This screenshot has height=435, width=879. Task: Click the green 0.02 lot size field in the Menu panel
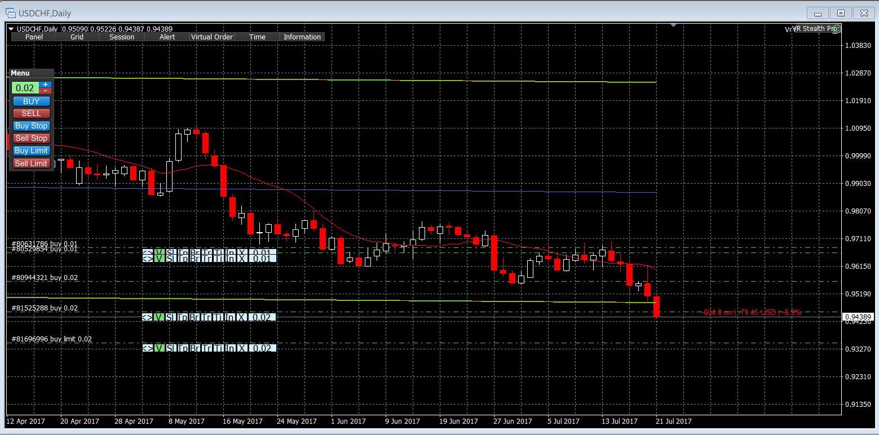(25, 88)
